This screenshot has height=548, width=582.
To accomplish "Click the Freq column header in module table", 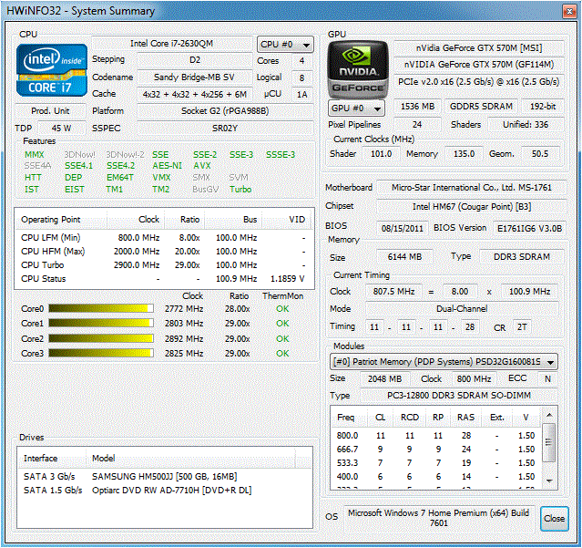I will coord(349,418).
